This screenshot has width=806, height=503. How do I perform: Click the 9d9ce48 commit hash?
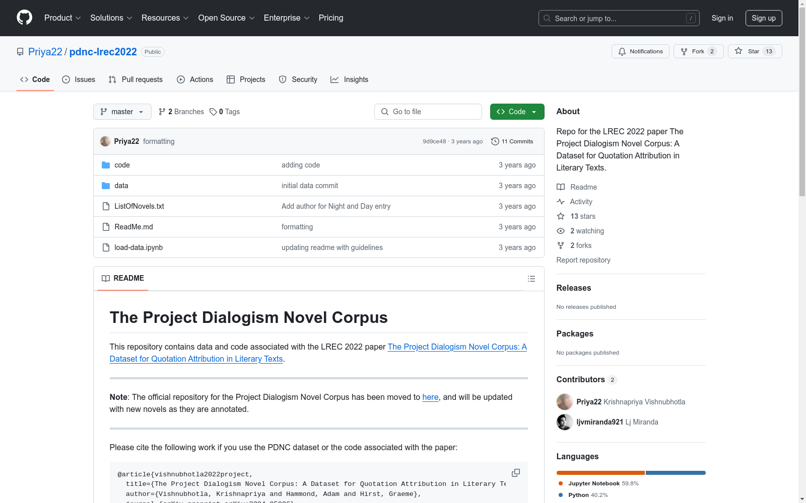pos(434,142)
